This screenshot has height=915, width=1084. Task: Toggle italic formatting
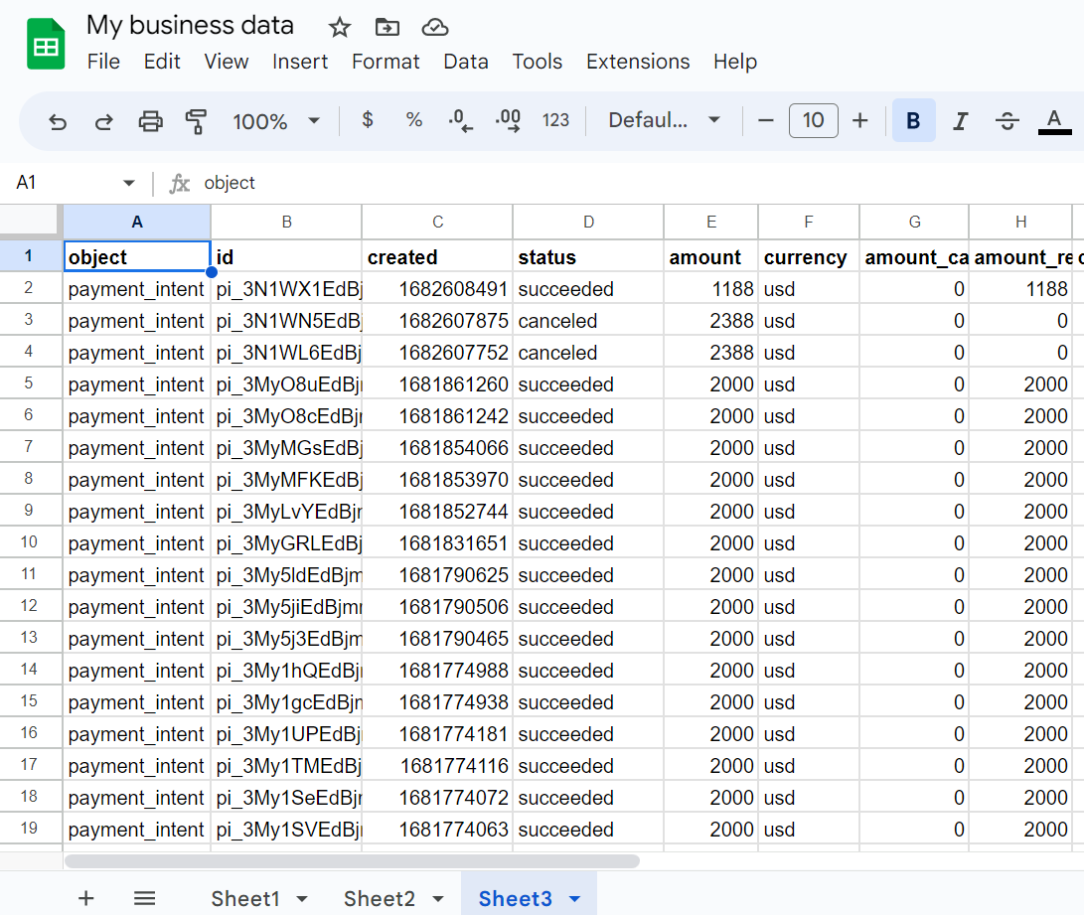pyautogui.click(x=960, y=121)
